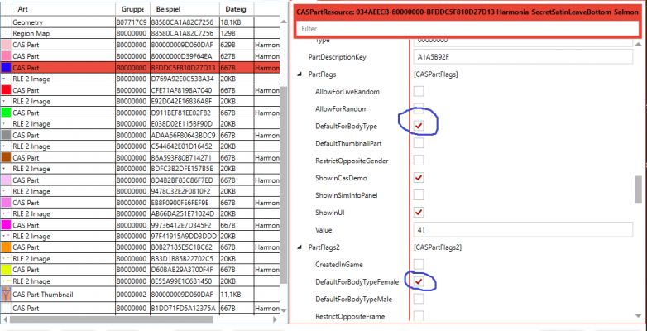
Task: Click the gray swatch of CAS Part ADAA66F80643BDC9
Action: coord(6,135)
